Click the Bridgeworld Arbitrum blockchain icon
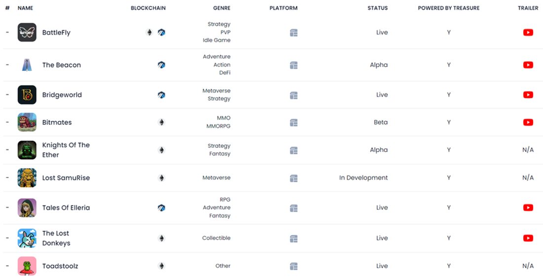This screenshot has height=279, width=543. click(x=161, y=95)
